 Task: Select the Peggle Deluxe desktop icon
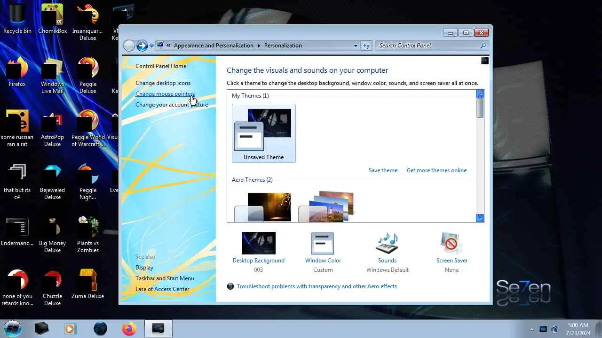click(87, 75)
